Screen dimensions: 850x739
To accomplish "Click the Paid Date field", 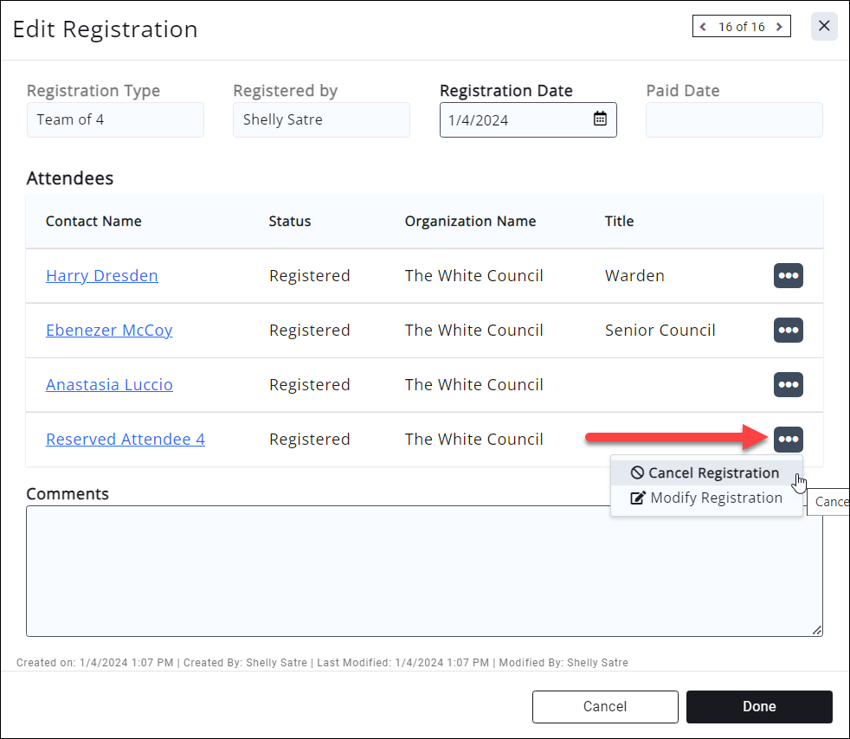I will 734,120.
